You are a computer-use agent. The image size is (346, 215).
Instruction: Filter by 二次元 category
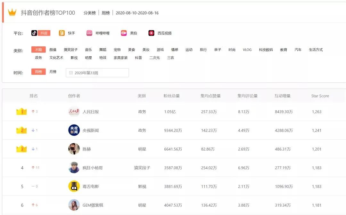click(154, 58)
